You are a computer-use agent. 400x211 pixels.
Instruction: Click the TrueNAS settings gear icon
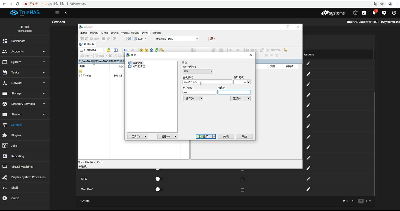[384, 13]
